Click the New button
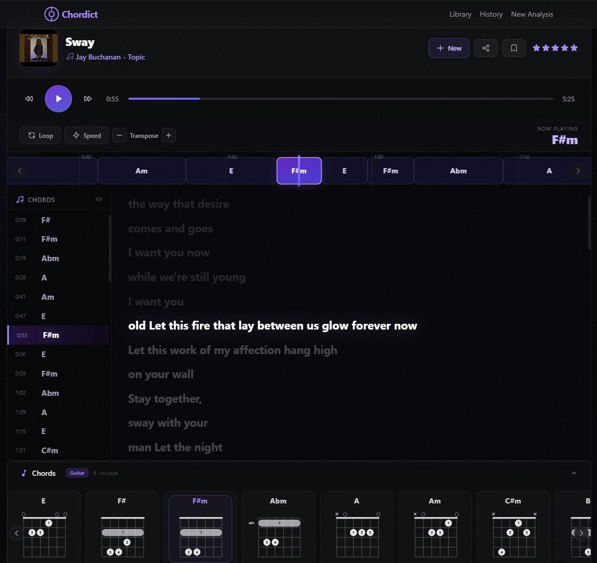This screenshot has height=563, width=597. click(448, 48)
